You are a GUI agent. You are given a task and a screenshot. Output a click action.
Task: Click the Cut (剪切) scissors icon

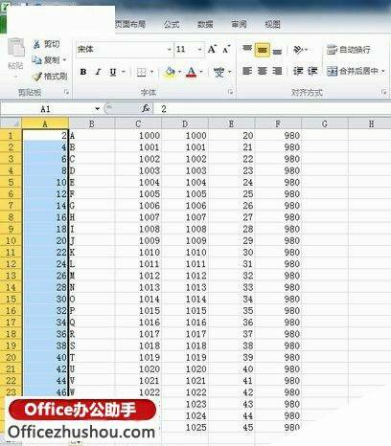click(36, 44)
